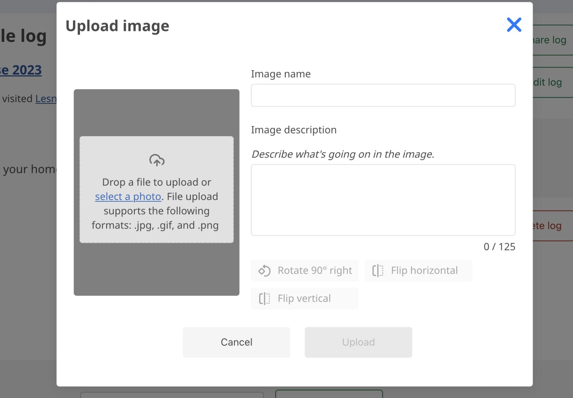Click the cloud upload icon
The image size is (573, 398).
[x=157, y=160]
